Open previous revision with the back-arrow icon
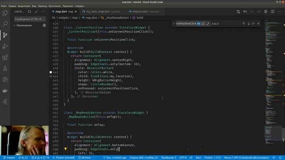This screenshot has height=160, width=285. (245, 12)
